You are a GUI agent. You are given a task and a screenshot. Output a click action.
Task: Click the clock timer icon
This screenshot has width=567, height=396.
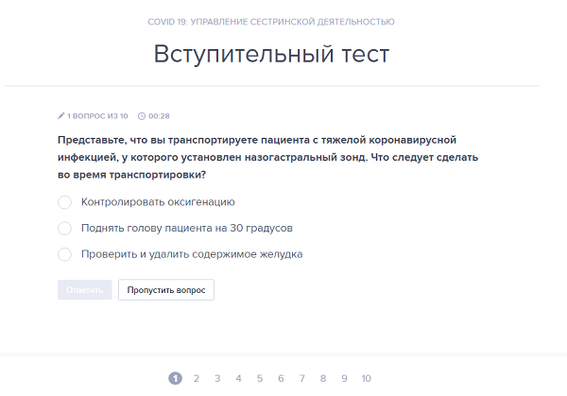tap(142, 116)
